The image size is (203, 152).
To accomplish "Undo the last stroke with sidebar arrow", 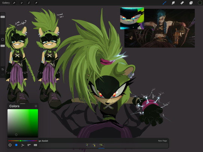I will tap(3, 69).
